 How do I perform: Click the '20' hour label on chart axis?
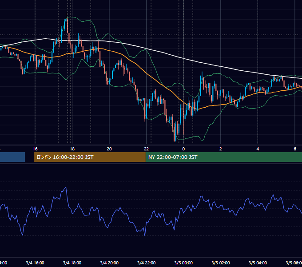point(109,149)
